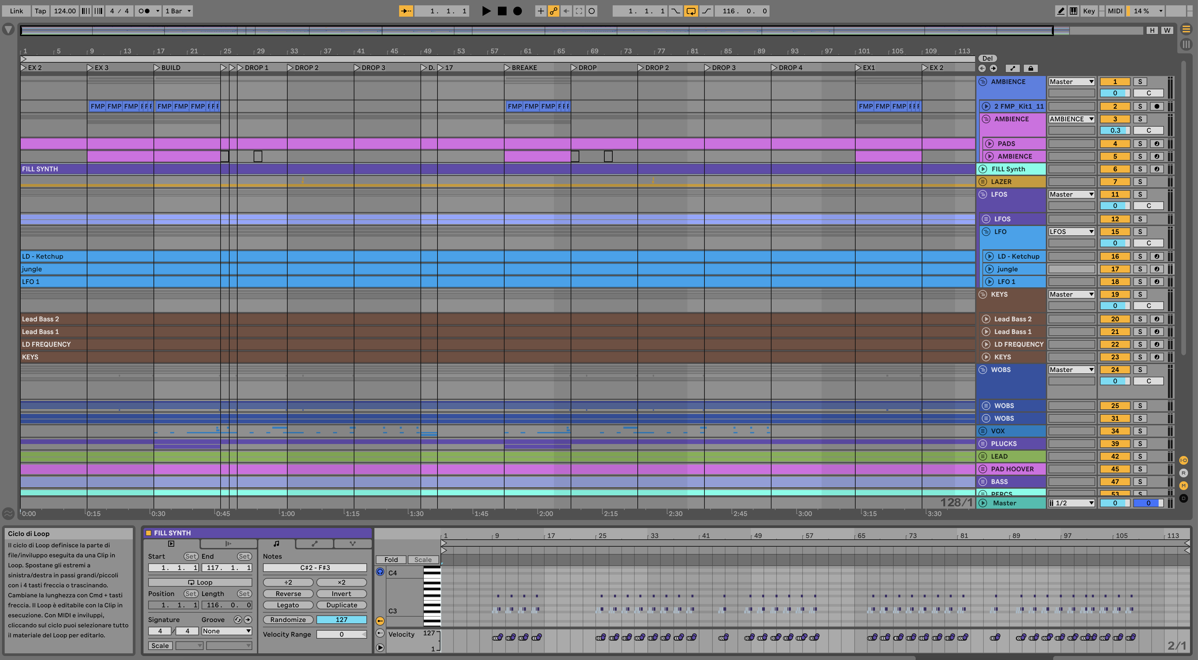This screenshot has width=1198, height=660.
Task: Click the Hot-Swap Groove icon
Action: (x=238, y=620)
